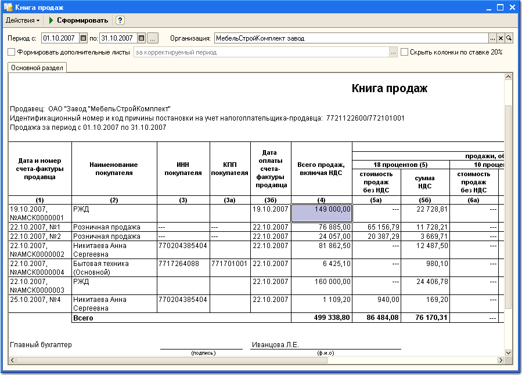Select cell 76 885,00
Screen dimensions: 522x375
click(322, 227)
